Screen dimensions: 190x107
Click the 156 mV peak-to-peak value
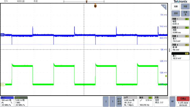click(176, 50)
